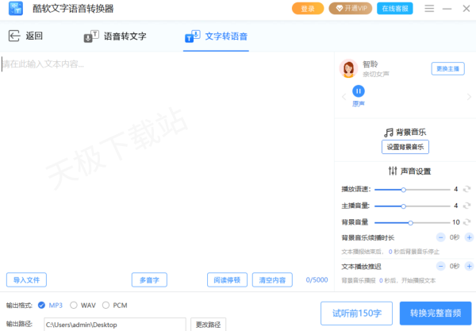Minimize the application window
The image size is (476, 331).
(447, 9)
